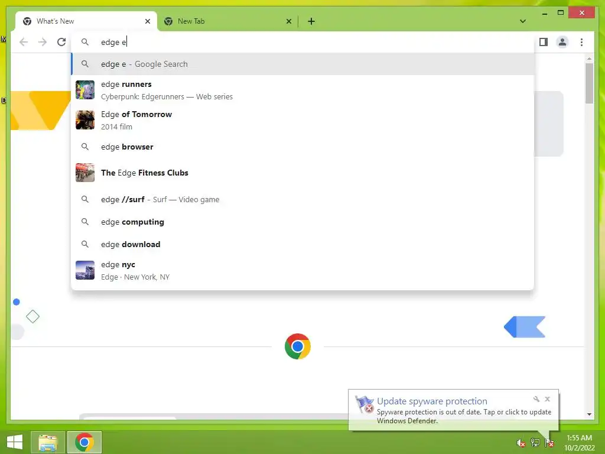Viewport: 605px width, 454px height.
Task: Click the scrollbar up arrow
Action: 589,59
